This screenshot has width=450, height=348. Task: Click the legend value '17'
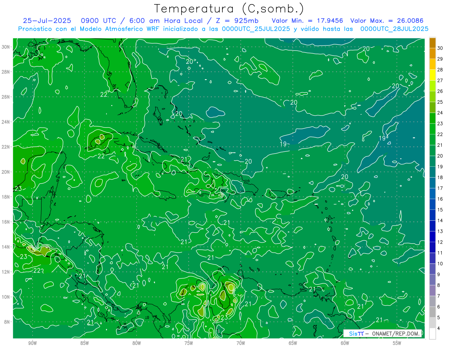pos(440,188)
